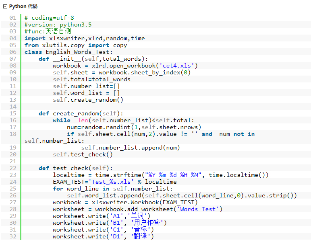Click 'from xlutils.copy import copy' line
The height and width of the screenshot is (240, 311).
[x=76, y=45]
